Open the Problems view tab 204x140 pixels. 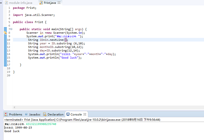tap(13, 115)
